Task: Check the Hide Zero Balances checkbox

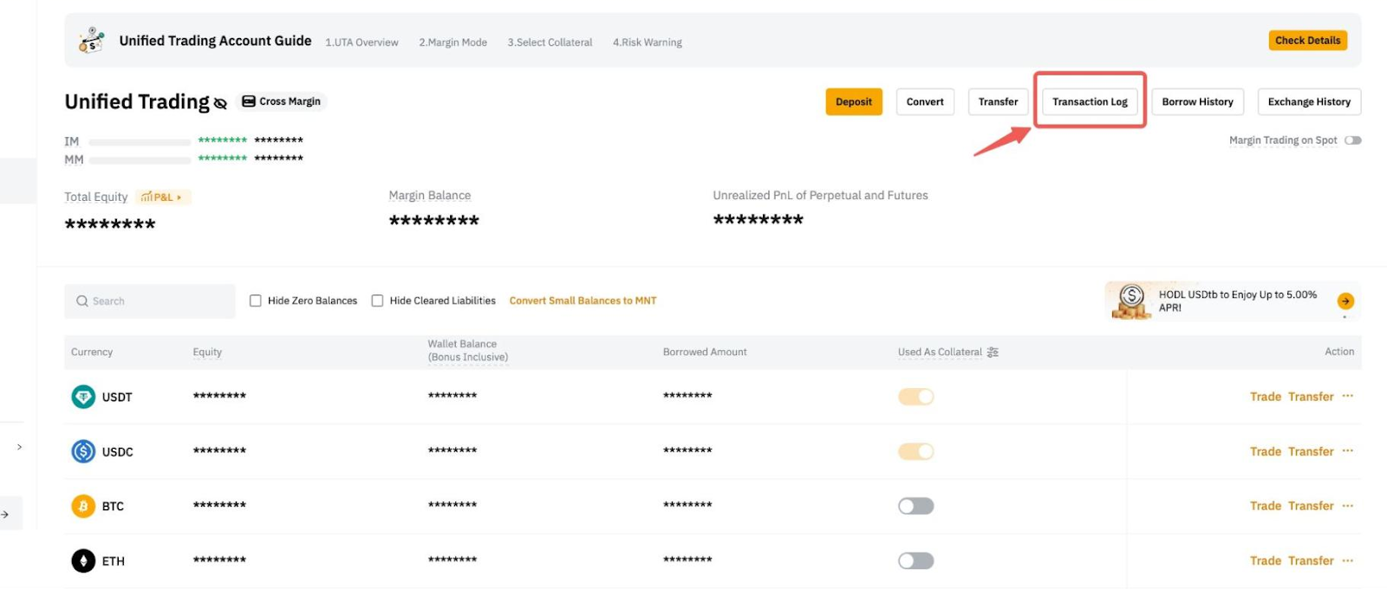Action: [x=256, y=301]
